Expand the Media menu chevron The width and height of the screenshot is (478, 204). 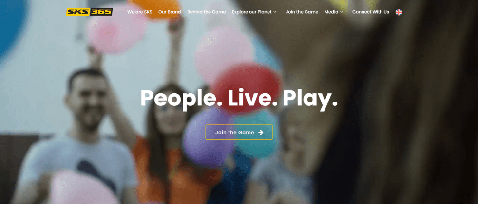tap(342, 12)
